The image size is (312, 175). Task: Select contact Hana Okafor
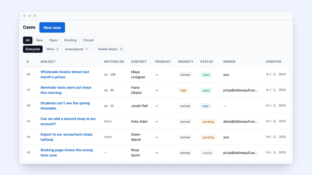[x=136, y=90]
